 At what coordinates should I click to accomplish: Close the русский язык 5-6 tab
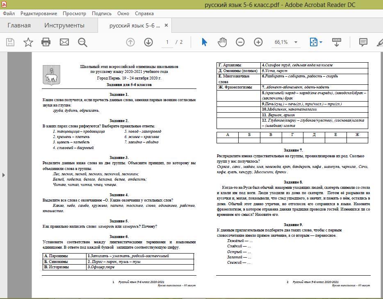(x=166, y=25)
